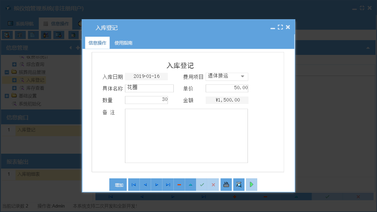Click the cancel cross icon
Image resolution: width=377 pixels, height=212 pixels.
[213, 185]
